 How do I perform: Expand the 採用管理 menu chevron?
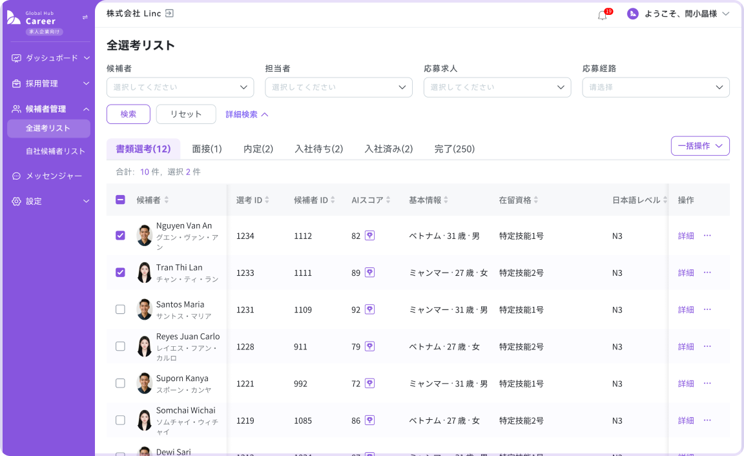coord(87,83)
